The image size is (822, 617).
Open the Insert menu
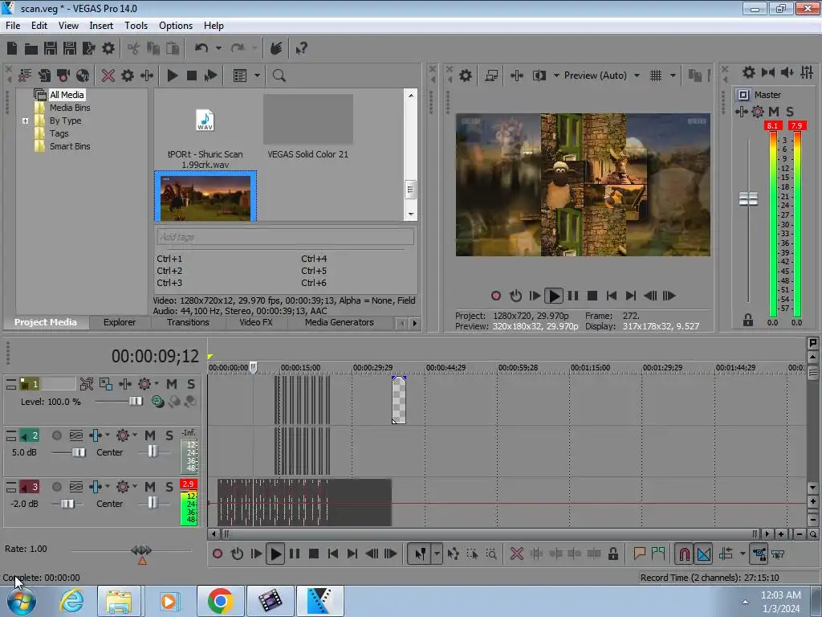tap(101, 26)
